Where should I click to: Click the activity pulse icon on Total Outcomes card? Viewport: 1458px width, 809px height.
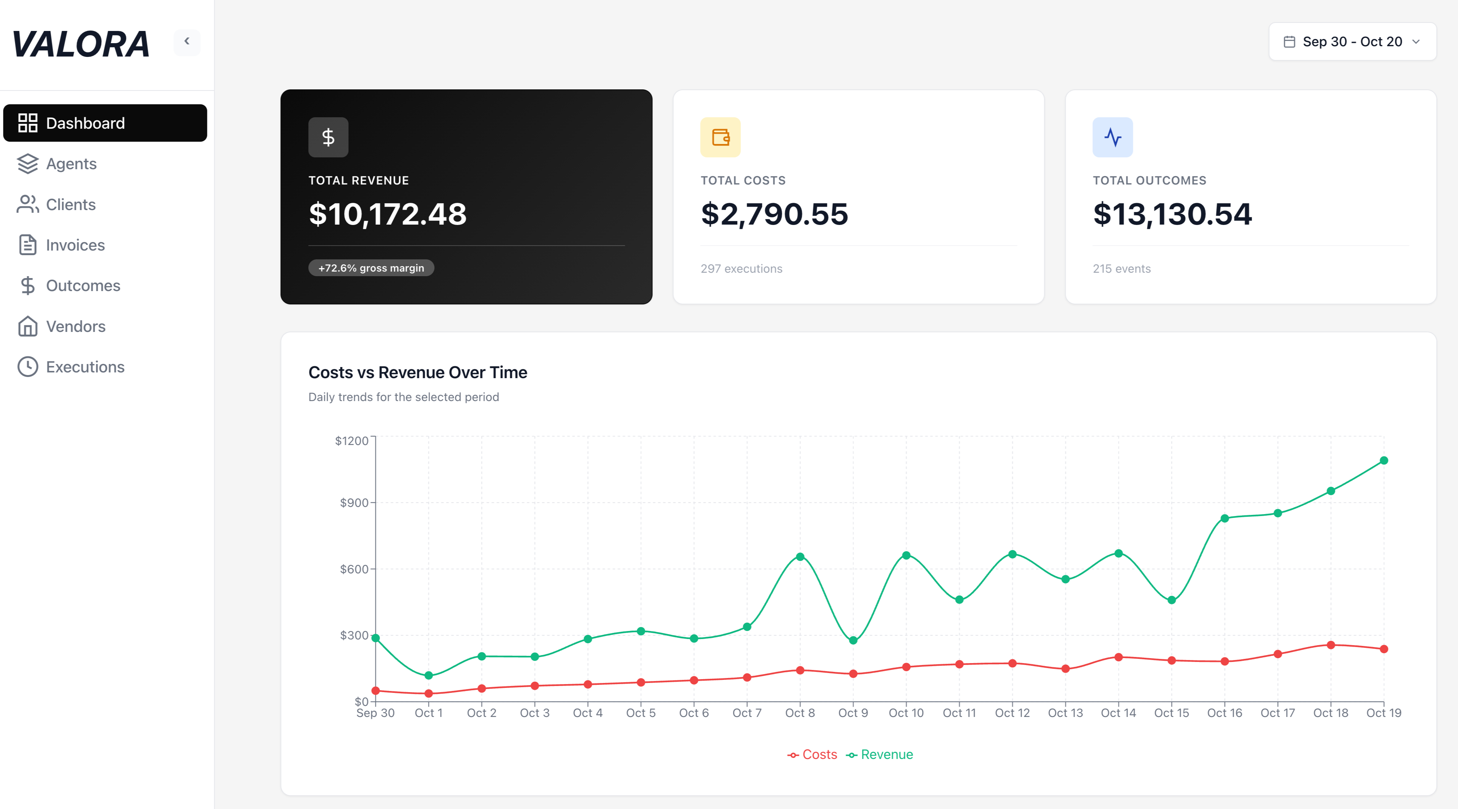pos(1112,137)
